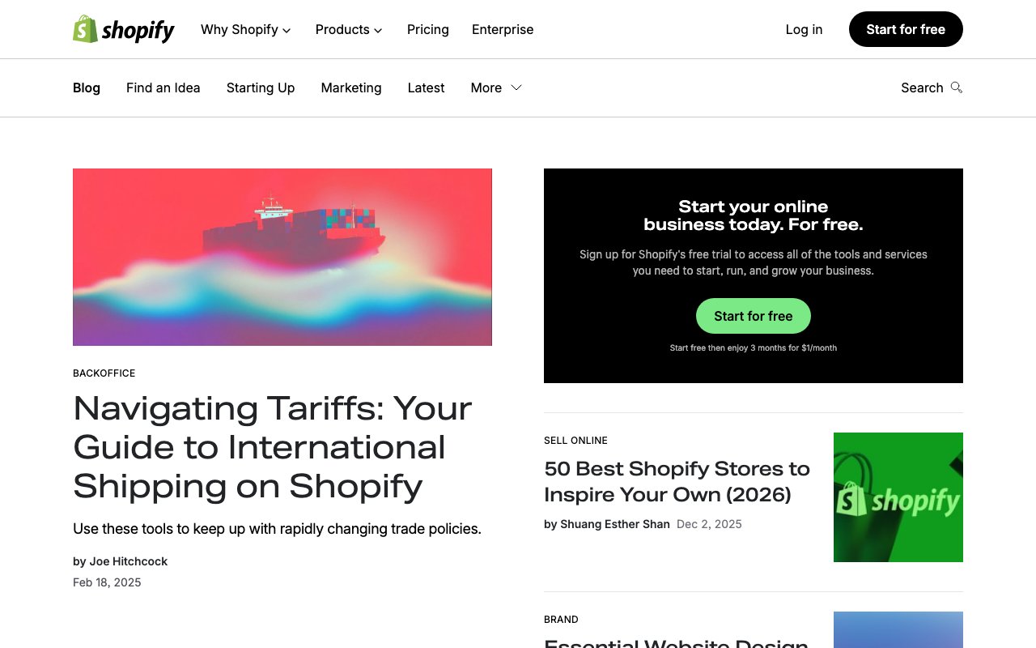Open the 50 Best Shopify Stores article
This screenshot has height=648, width=1036.
tap(677, 481)
